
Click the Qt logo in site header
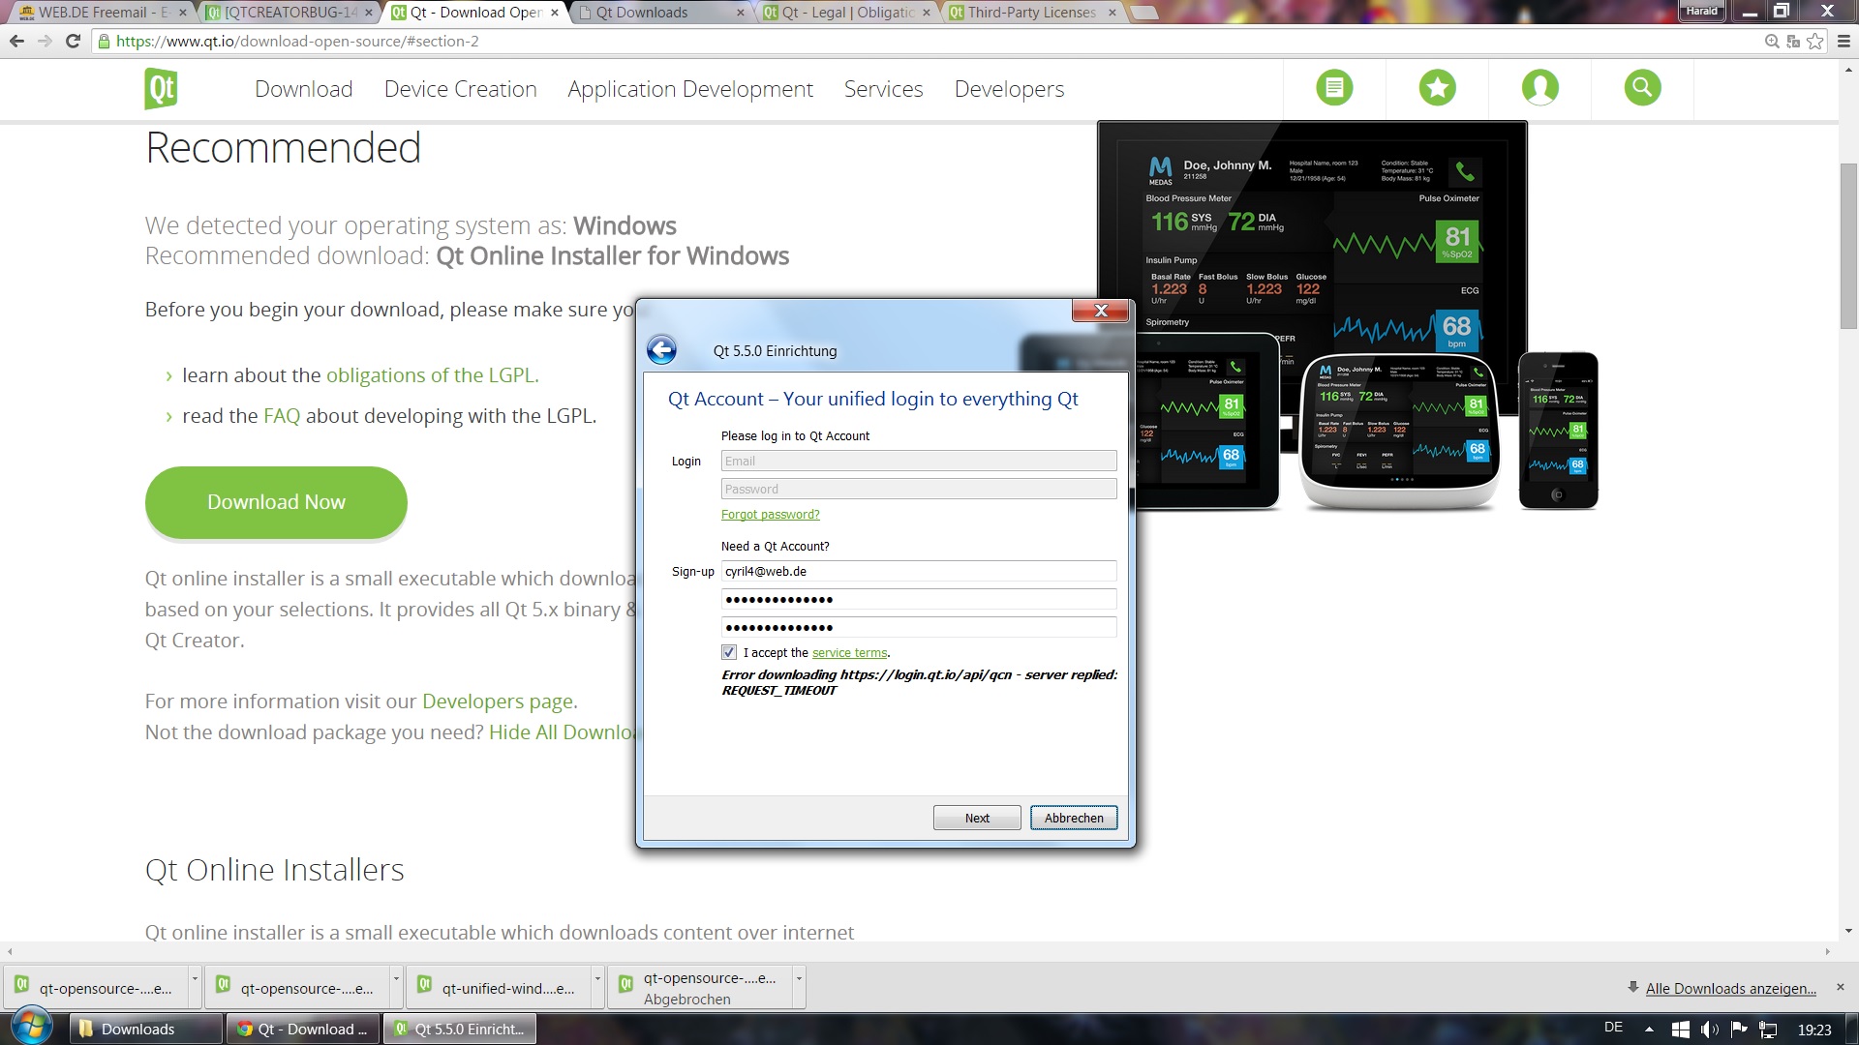pos(162,89)
